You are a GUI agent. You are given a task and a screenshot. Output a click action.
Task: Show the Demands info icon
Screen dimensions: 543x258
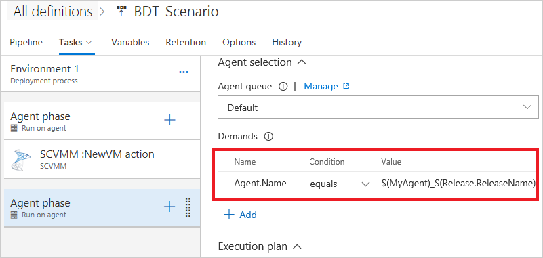(268, 137)
